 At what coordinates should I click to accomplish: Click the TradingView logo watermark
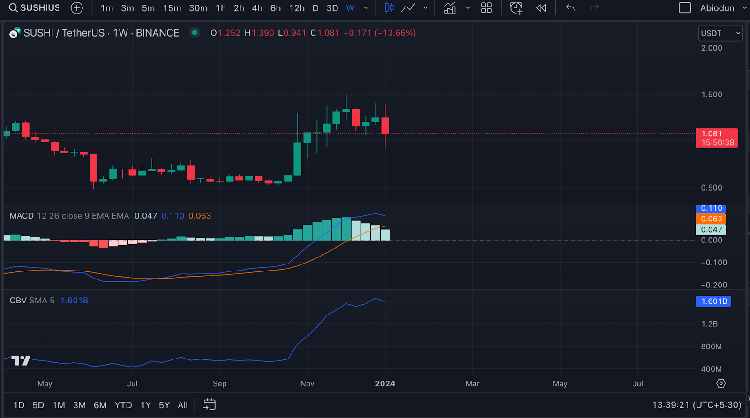click(x=21, y=360)
